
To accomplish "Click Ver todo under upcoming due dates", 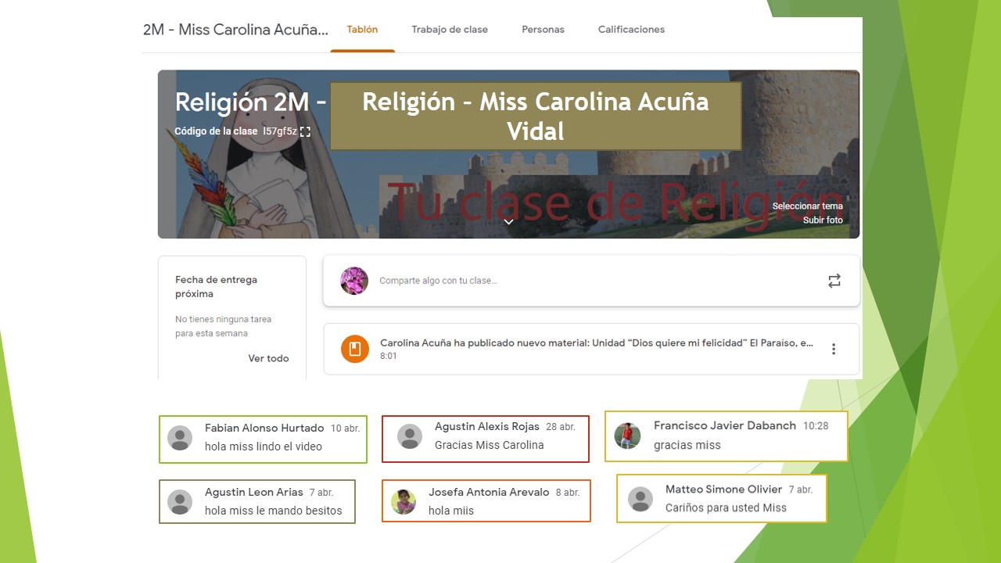I will (x=268, y=358).
